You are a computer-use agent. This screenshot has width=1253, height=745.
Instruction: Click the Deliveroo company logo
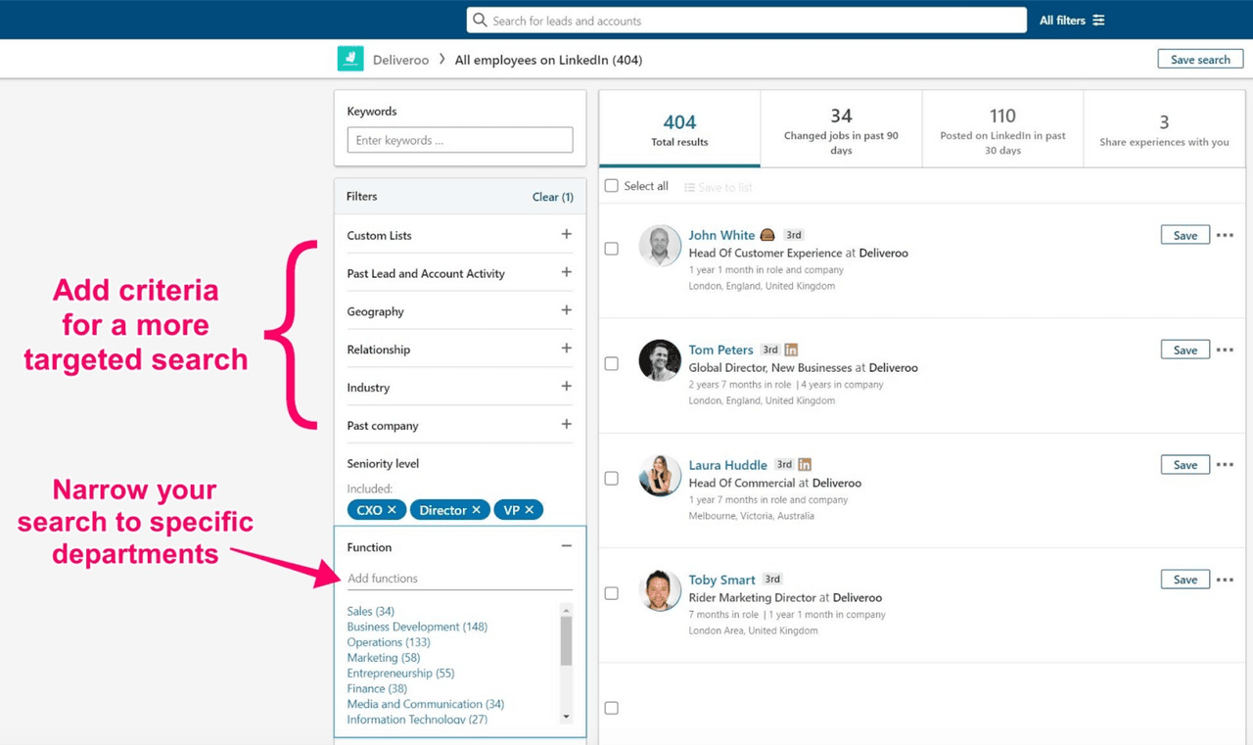(x=350, y=59)
